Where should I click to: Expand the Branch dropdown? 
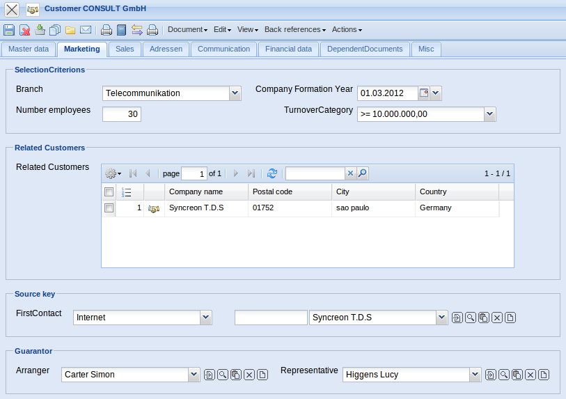235,93
